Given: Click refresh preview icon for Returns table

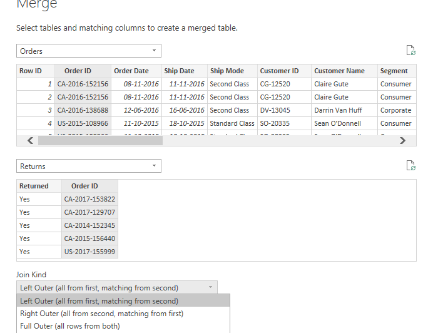Looking at the screenshot, I should click(411, 166).
